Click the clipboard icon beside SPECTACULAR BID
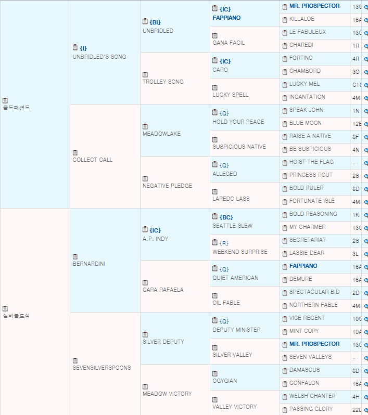The image size is (368, 415). [285, 293]
